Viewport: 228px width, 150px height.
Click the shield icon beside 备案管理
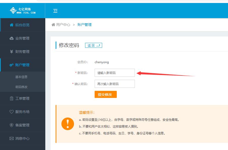(x=12, y=125)
